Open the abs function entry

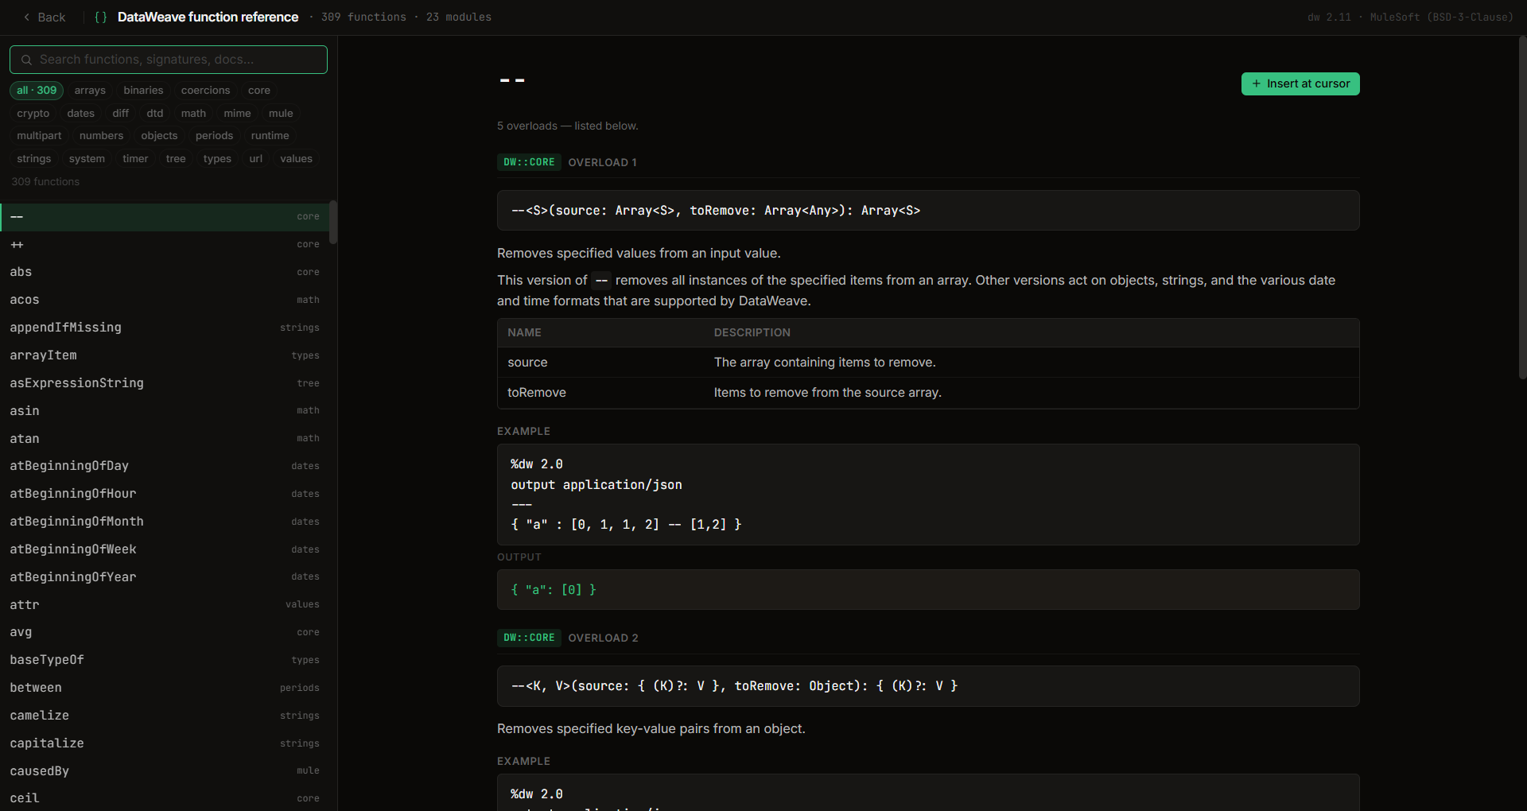[165, 272]
